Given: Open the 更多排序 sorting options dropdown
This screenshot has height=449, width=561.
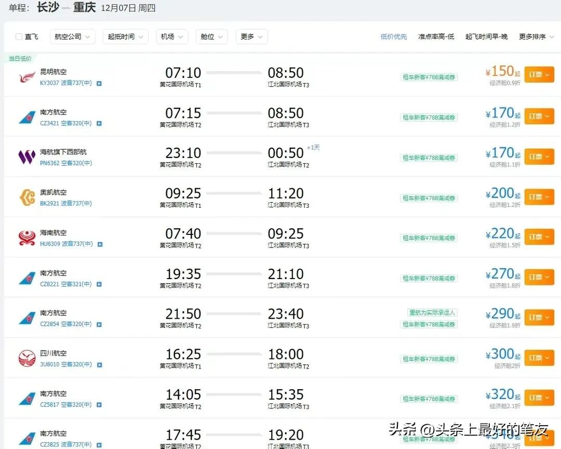Looking at the screenshot, I should click(x=536, y=37).
